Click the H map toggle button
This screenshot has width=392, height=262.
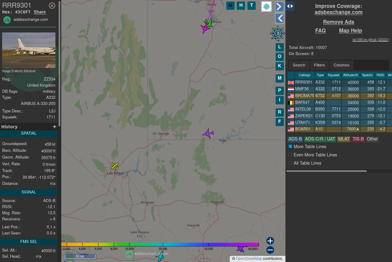[x=241, y=5]
